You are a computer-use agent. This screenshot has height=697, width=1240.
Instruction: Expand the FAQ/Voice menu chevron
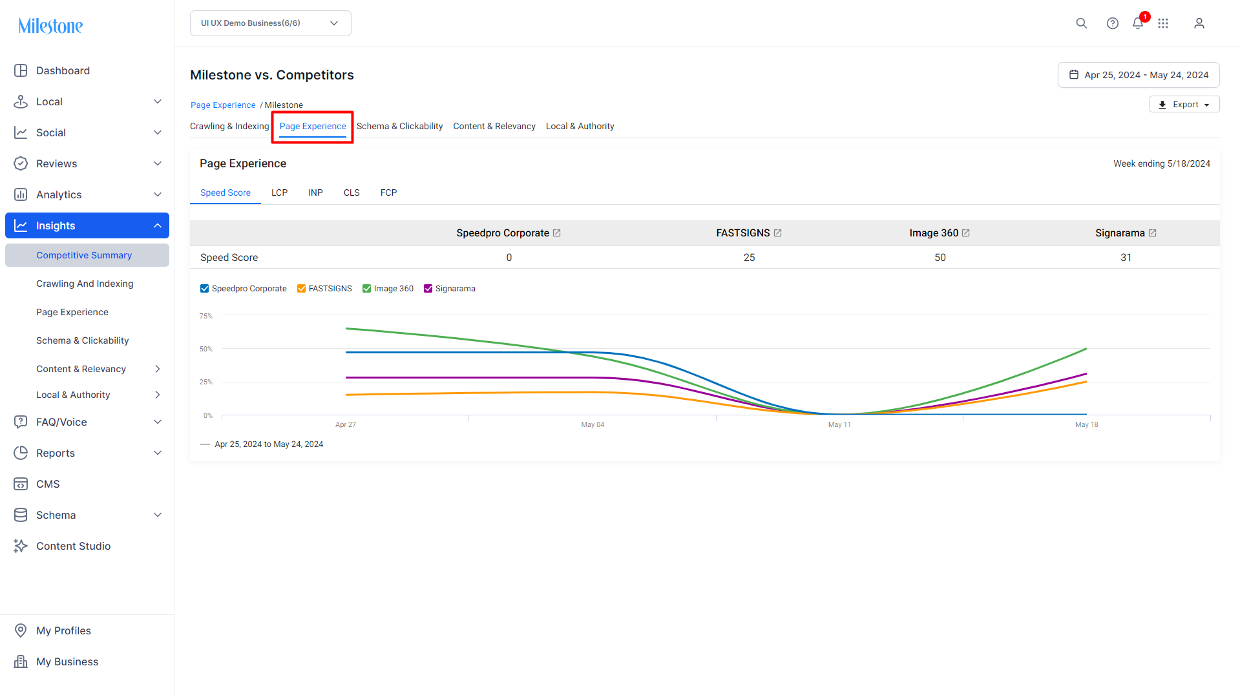coord(158,422)
